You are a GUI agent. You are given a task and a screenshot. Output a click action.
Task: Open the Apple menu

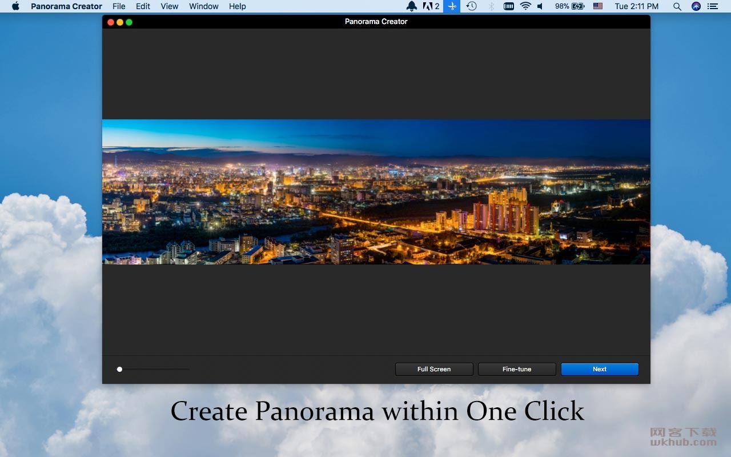[15, 6]
